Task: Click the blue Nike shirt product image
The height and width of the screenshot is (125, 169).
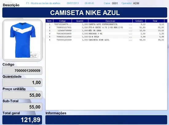Action: [22, 40]
